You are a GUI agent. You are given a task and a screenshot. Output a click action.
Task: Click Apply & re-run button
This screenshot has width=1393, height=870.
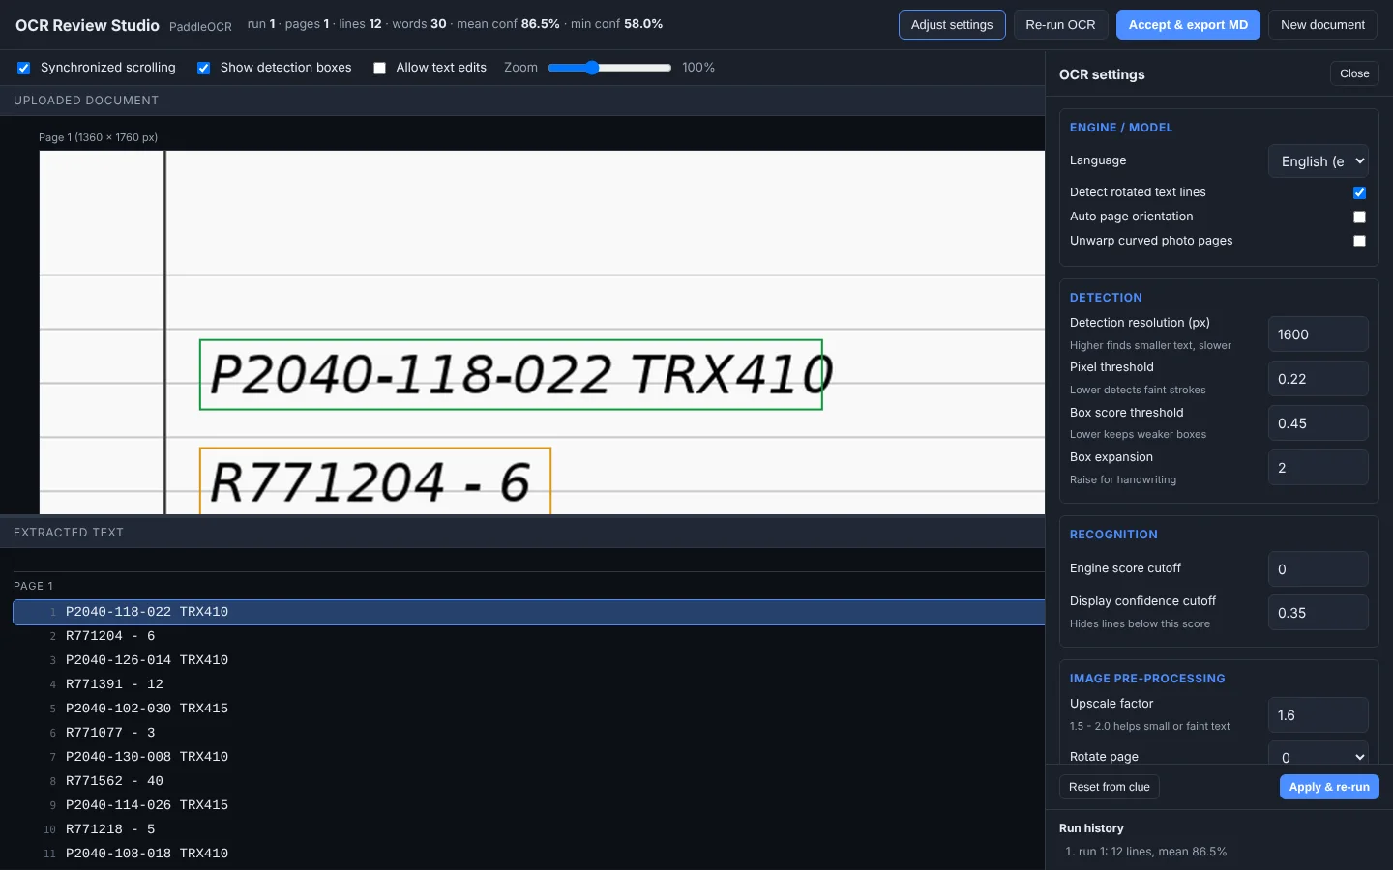pyautogui.click(x=1329, y=787)
